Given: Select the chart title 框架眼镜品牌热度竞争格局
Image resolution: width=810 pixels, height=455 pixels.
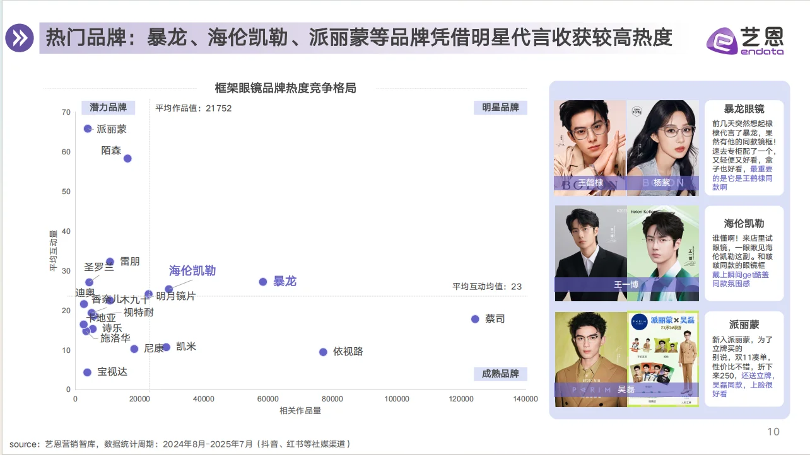Looking at the screenshot, I should 285,88.
